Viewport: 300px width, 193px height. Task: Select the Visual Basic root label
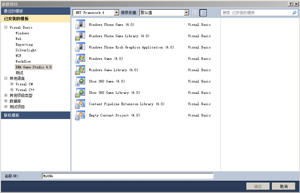(21, 27)
